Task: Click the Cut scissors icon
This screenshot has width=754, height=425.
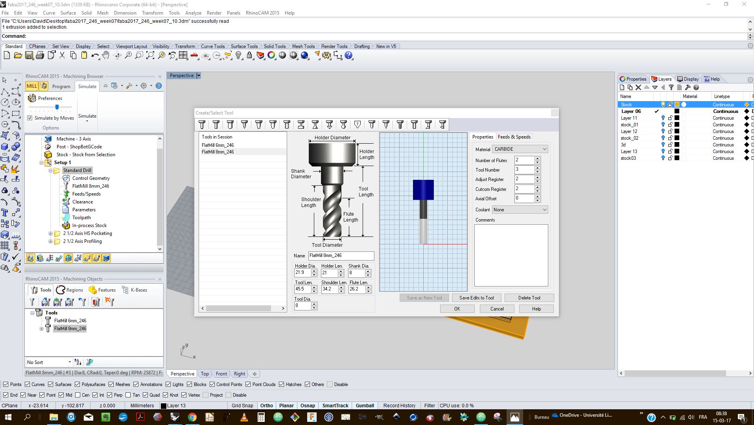Action: (x=62, y=55)
